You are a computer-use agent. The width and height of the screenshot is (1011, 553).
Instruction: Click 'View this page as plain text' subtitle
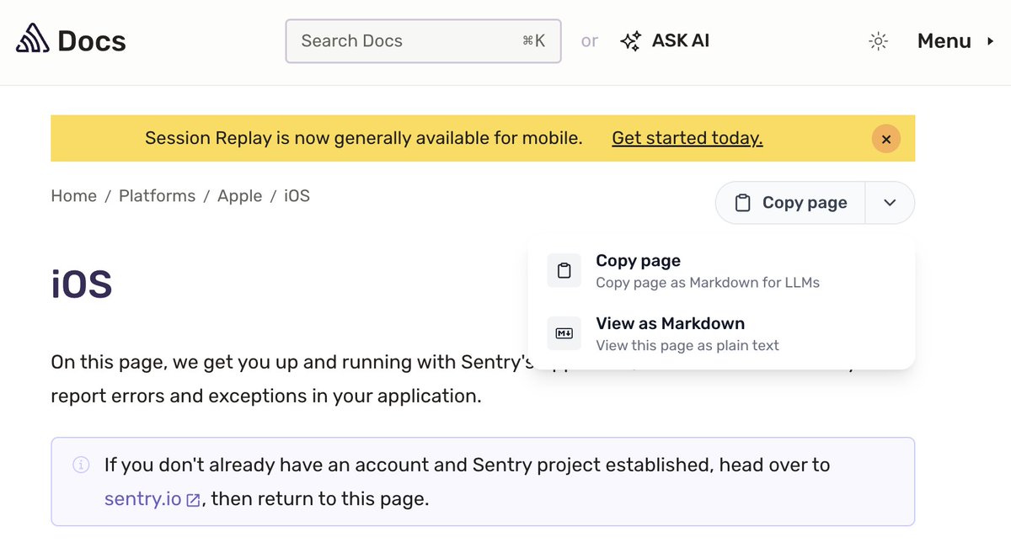[x=687, y=345]
